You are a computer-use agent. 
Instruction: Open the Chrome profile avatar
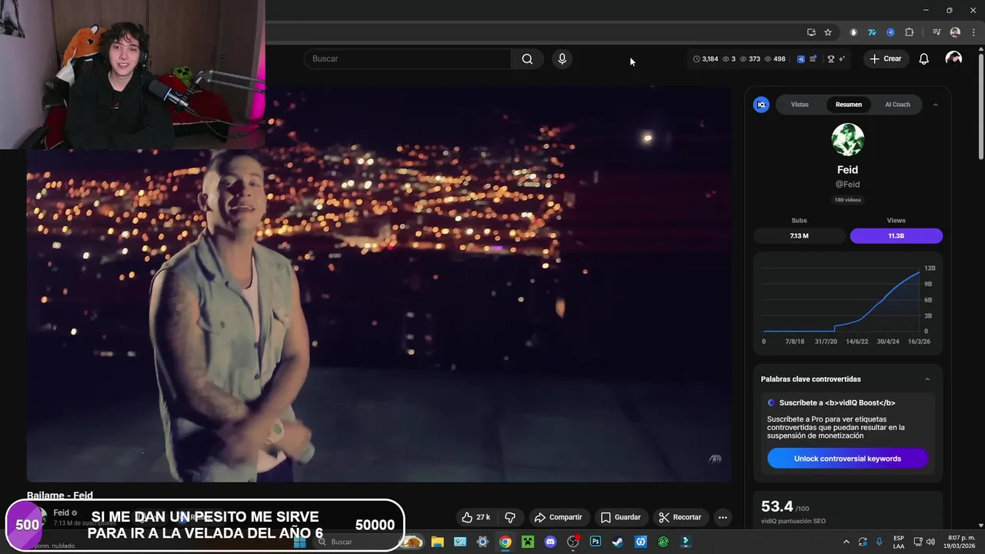click(x=955, y=32)
